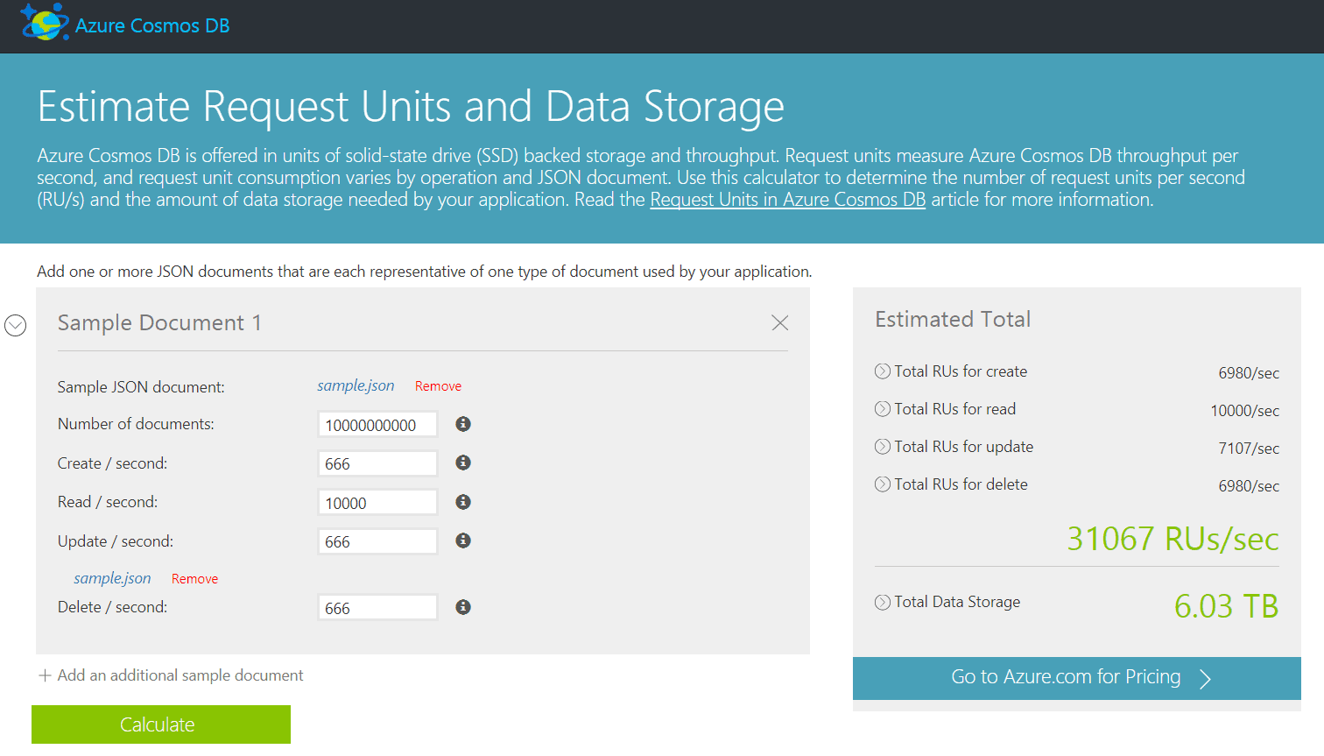Show info icon for Update / second
Image resolution: width=1324 pixels, height=756 pixels.
pyautogui.click(x=463, y=541)
